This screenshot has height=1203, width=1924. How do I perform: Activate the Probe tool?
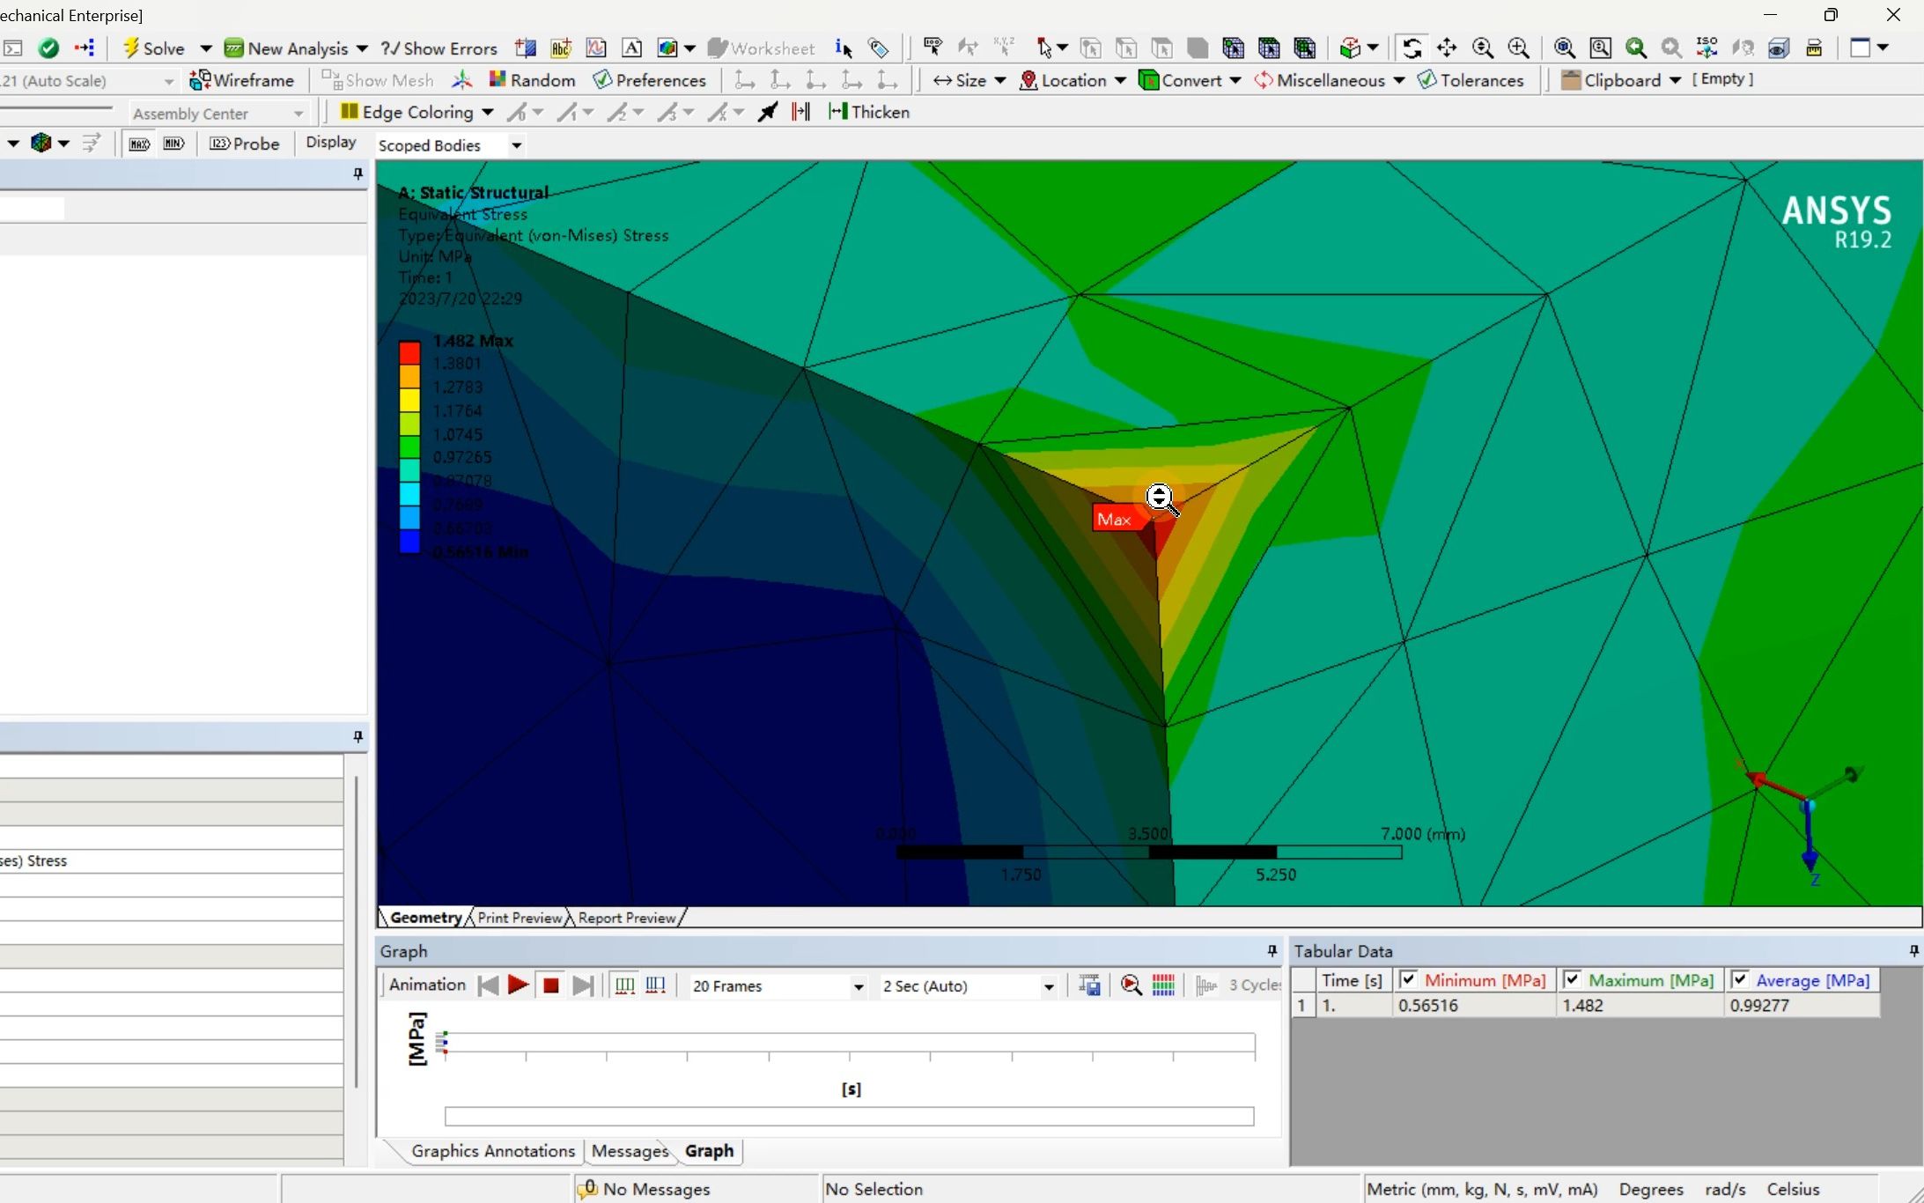pyautogui.click(x=245, y=144)
